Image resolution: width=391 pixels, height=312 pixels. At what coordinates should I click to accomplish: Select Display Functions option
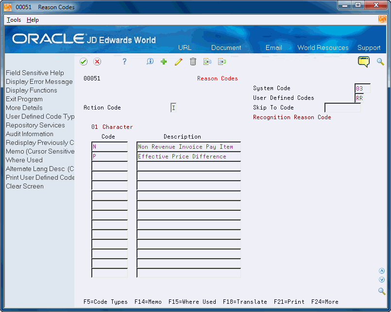click(x=32, y=90)
